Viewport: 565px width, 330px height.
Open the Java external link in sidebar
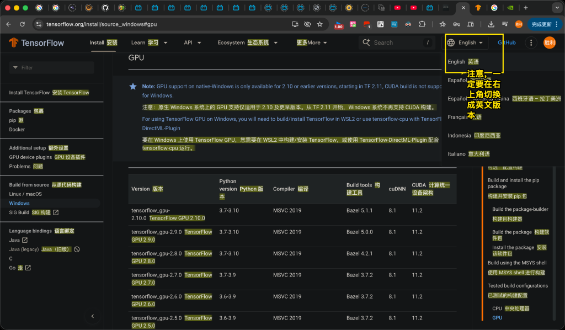click(x=18, y=240)
